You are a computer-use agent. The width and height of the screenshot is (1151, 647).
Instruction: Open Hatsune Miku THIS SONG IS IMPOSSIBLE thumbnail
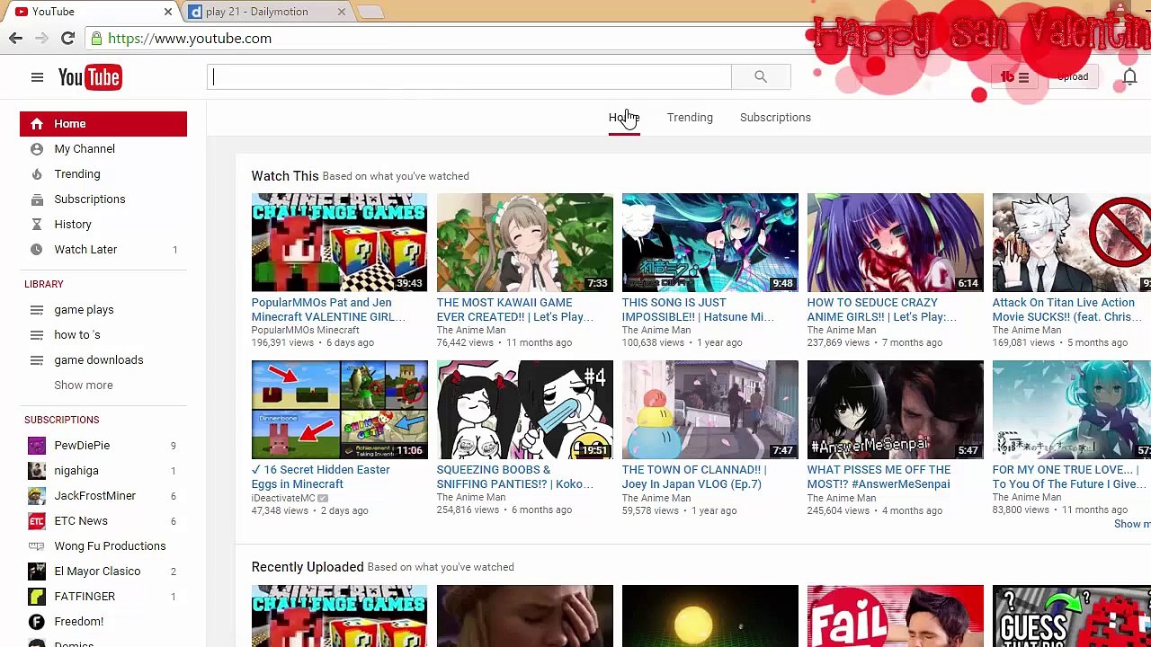[710, 243]
